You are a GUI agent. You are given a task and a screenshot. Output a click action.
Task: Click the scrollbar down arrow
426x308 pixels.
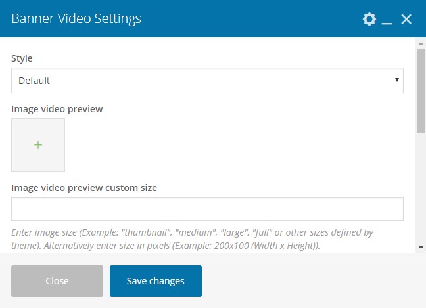(421, 247)
